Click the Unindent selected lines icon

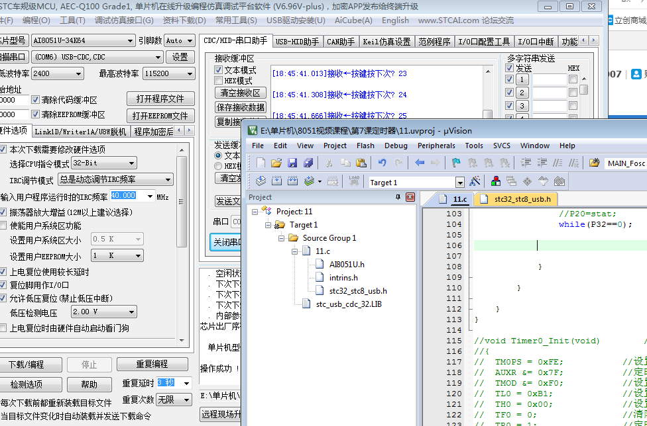click(x=542, y=163)
